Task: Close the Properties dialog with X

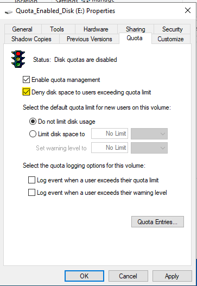Action: pyautogui.click(x=188, y=10)
